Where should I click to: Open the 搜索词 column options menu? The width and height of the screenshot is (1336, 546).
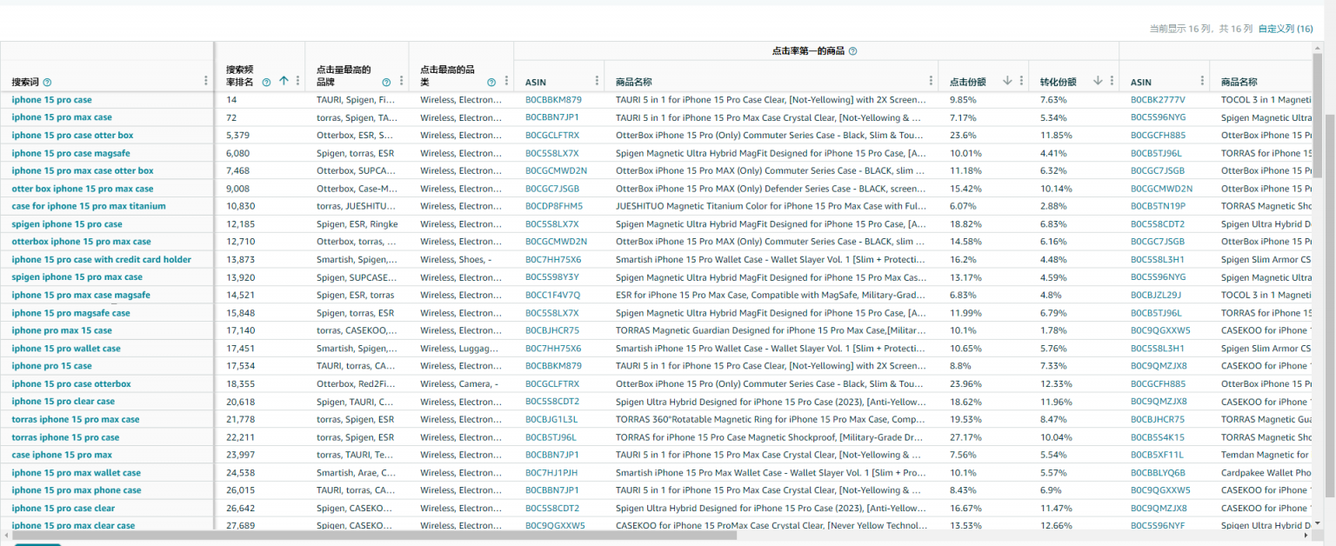[x=206, y=81]
